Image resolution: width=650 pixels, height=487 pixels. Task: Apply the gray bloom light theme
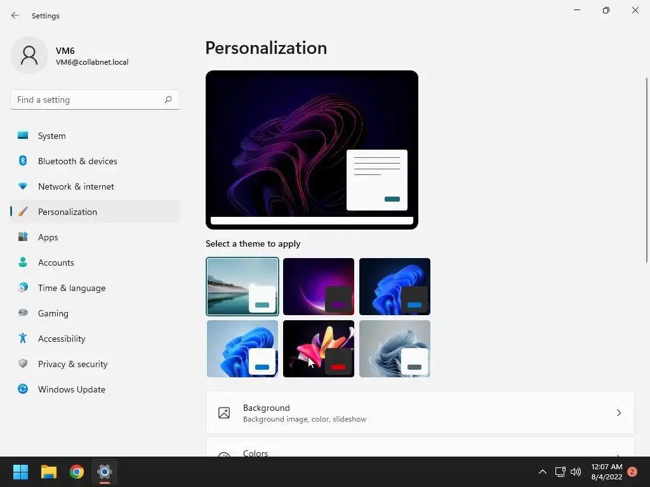(395, 349)
